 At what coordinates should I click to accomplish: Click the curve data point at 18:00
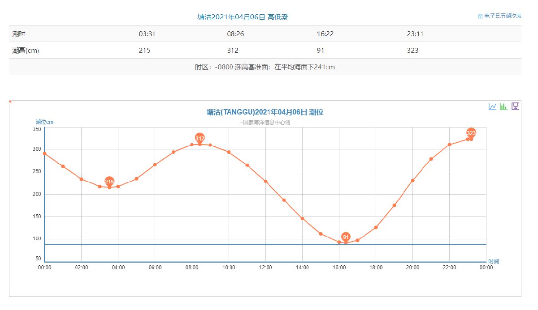(376, 228)
